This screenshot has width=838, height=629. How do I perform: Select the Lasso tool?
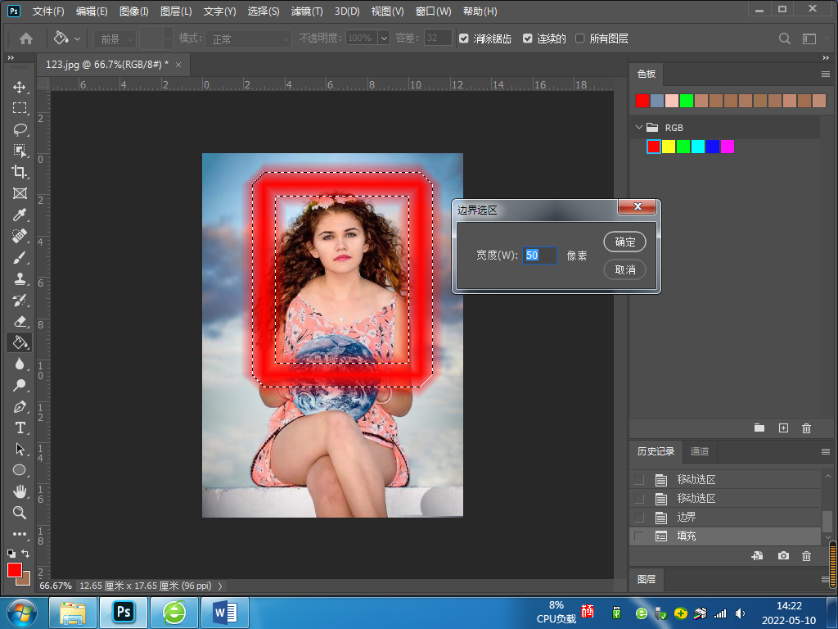coord(20,129)
